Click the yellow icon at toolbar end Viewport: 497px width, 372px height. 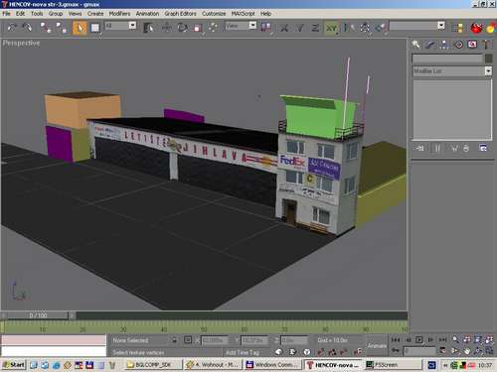[491, 28]
